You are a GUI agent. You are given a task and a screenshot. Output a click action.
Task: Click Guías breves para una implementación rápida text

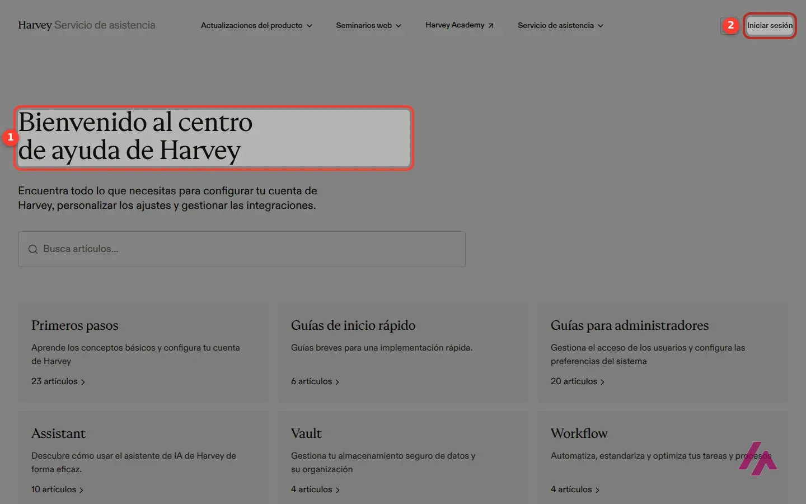point(382,348)
